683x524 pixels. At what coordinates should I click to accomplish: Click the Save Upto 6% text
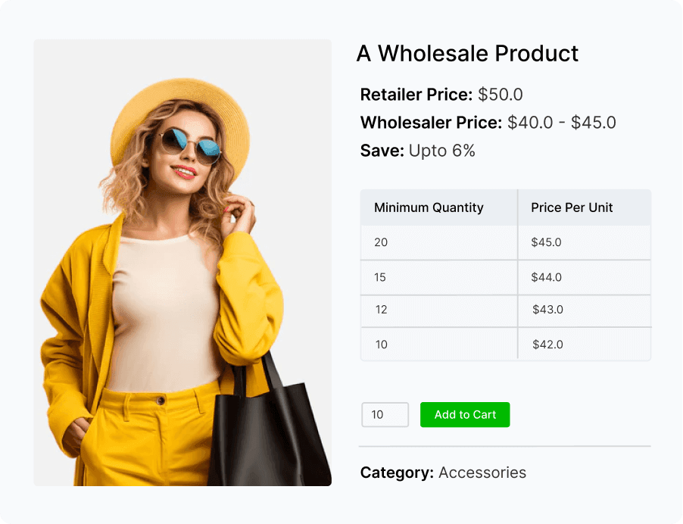point(417,151)
